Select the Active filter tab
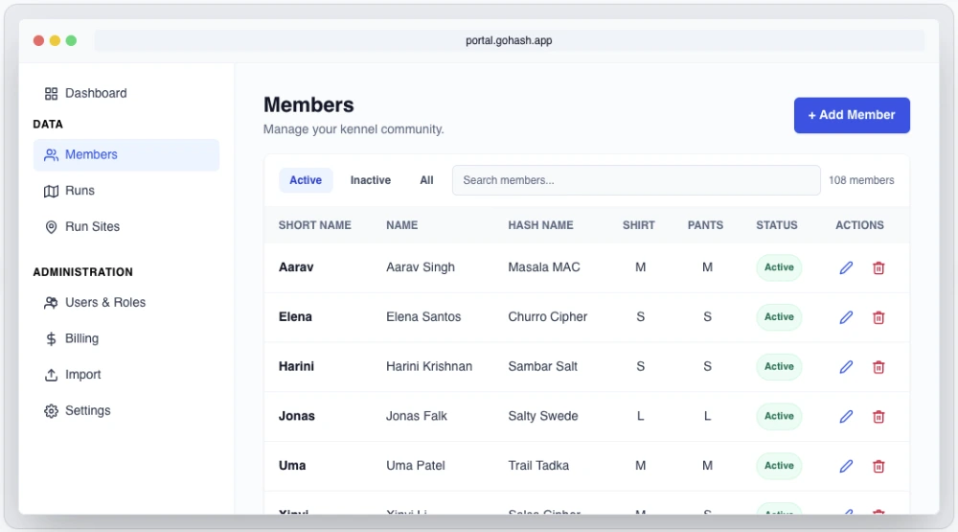The image size is (958, 532). tap(306, 180)
